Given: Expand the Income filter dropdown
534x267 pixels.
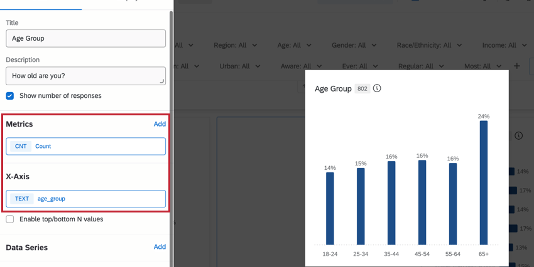Looking at the screenshot, I should 504,45.
